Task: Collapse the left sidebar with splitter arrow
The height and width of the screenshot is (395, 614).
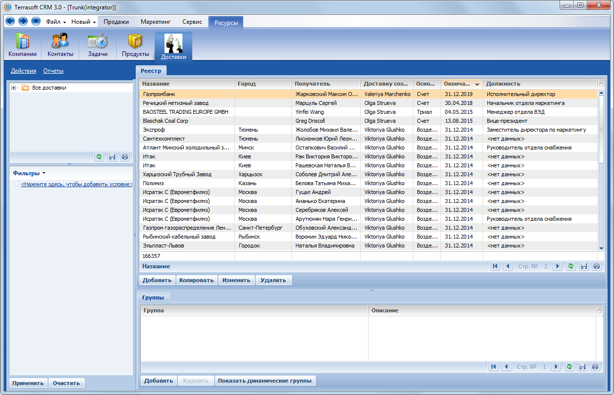Action: tap(134, 236)
